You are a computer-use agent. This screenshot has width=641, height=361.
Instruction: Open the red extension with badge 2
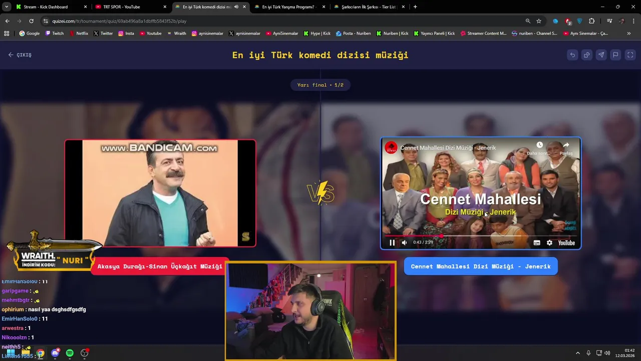click(568, 22)
